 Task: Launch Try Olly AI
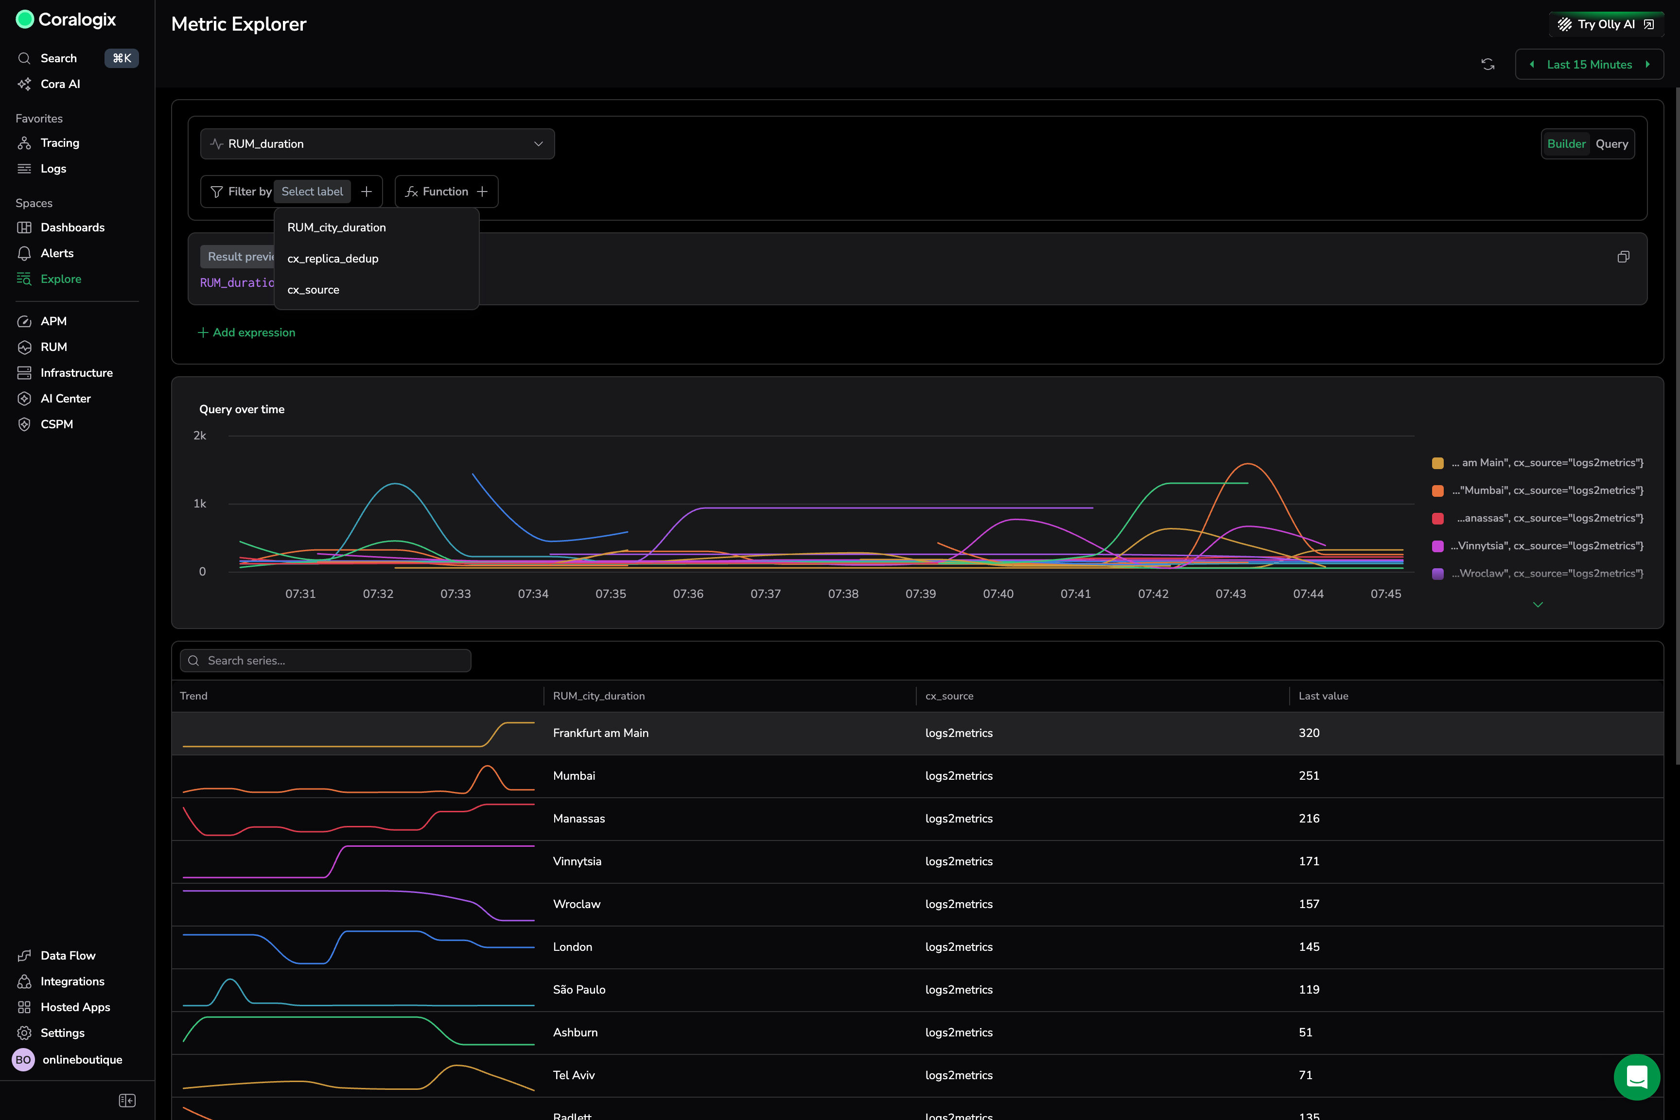[x=1606, y=23]
